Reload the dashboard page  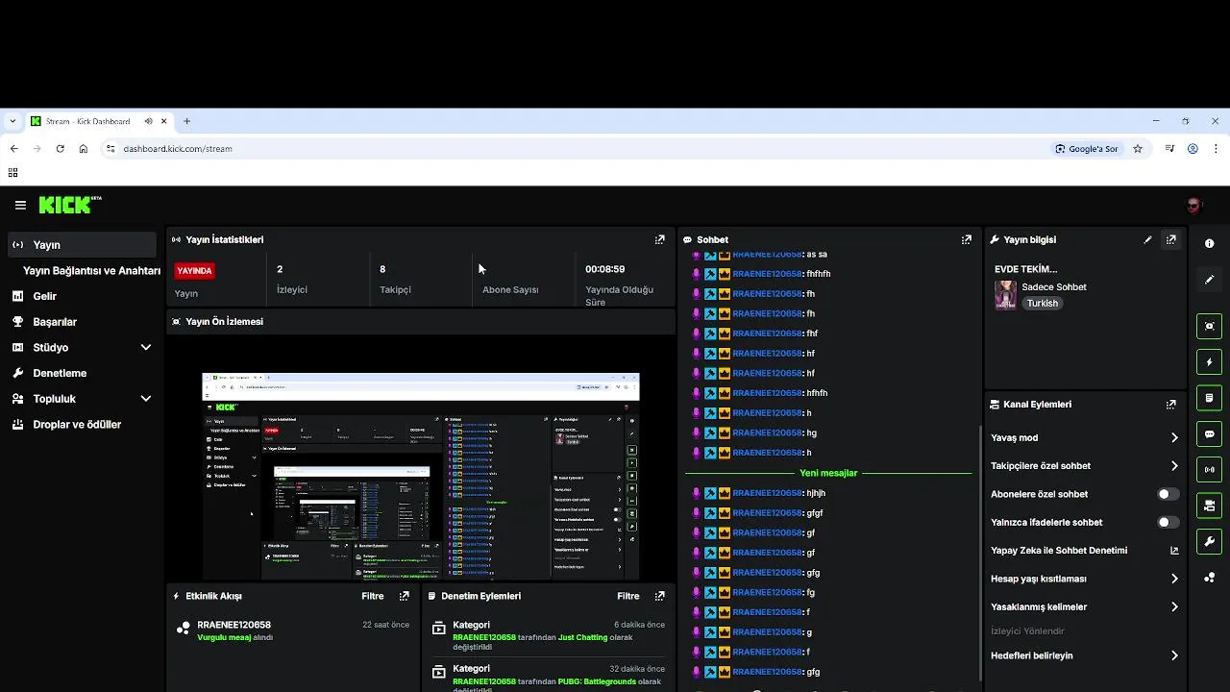60,149
